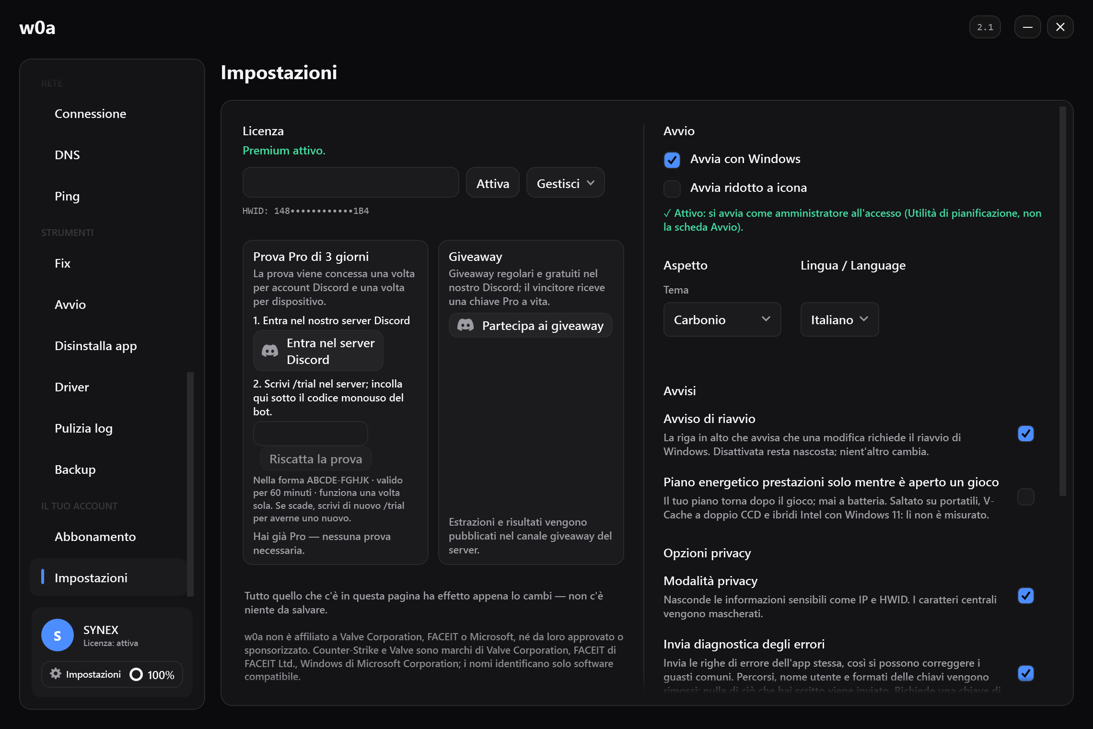The height and width of the screenshot is (729, 1093).
Task: Go to Driver page
Action: [x=108, y=388]
